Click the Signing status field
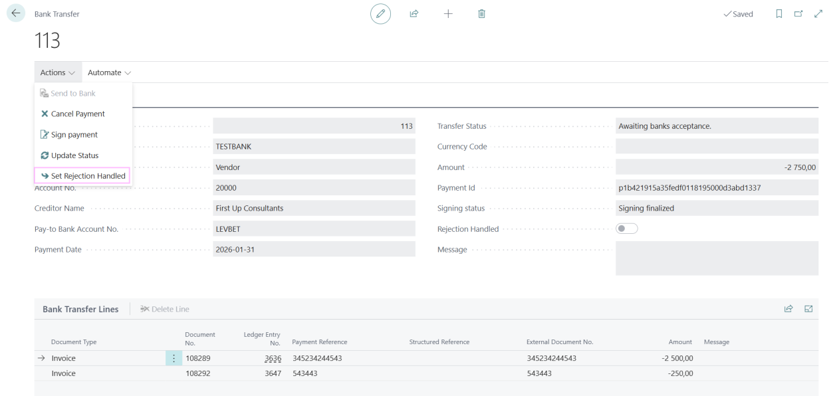837x396 pixels. (717, 208)
